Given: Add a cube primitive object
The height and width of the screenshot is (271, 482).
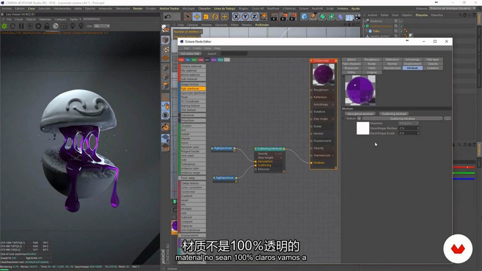Looking at the screenshot, I should [x=304, y=16].
